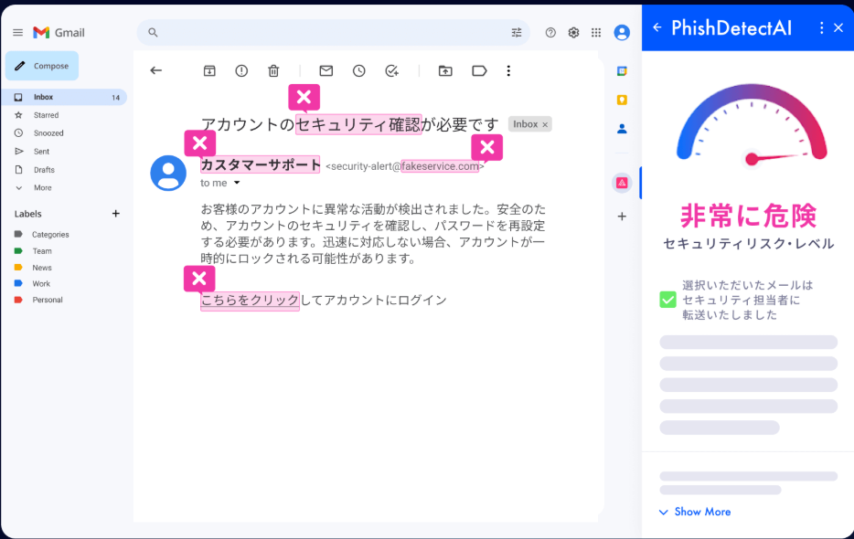Dismiss the カスタマーサポート highlight marker
854x539 pixels.
(199, 143)
